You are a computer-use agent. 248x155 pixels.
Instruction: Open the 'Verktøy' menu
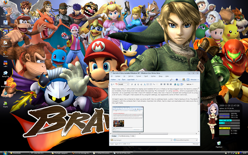[x=153, y=76]
